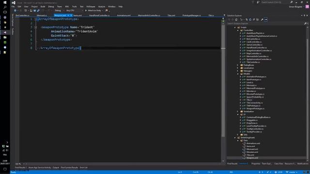Expand the Localization folder
Image resolution: width=310 pixels, height=174 pixels.
[x=238, y=68]
